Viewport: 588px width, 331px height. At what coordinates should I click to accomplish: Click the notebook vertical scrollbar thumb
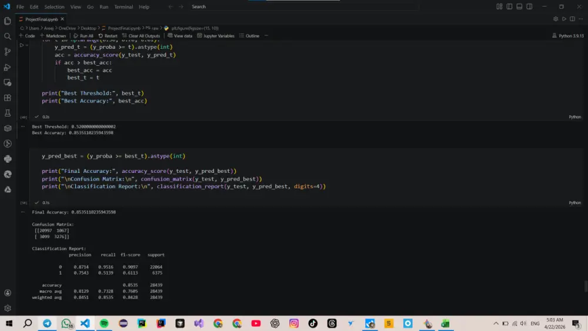tap(586, 286)
